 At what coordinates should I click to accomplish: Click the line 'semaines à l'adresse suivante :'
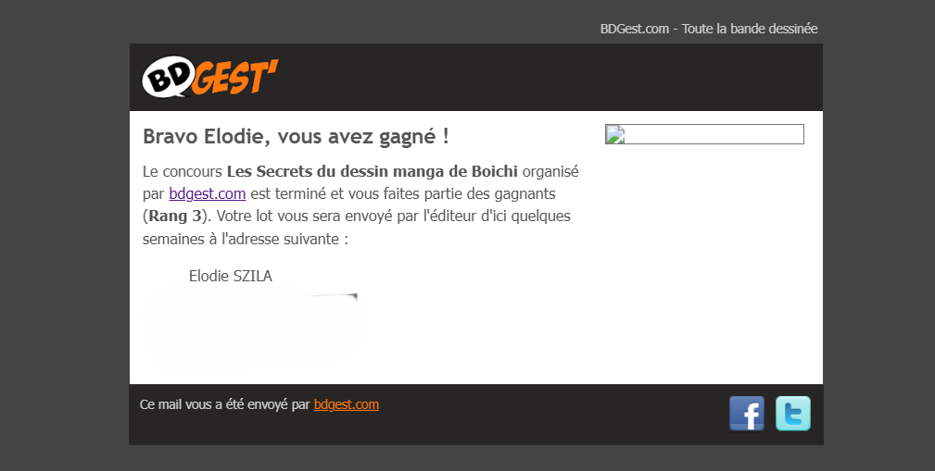point(245,239)
